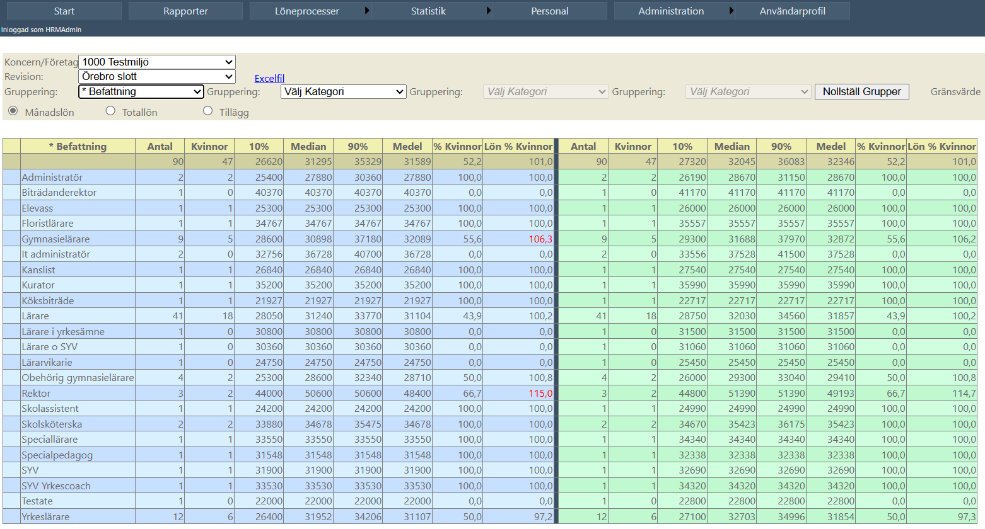The height and width of the screenshot is (529, 985).
Task: Click the Gränsvärde label
Action: click(955, 91)
